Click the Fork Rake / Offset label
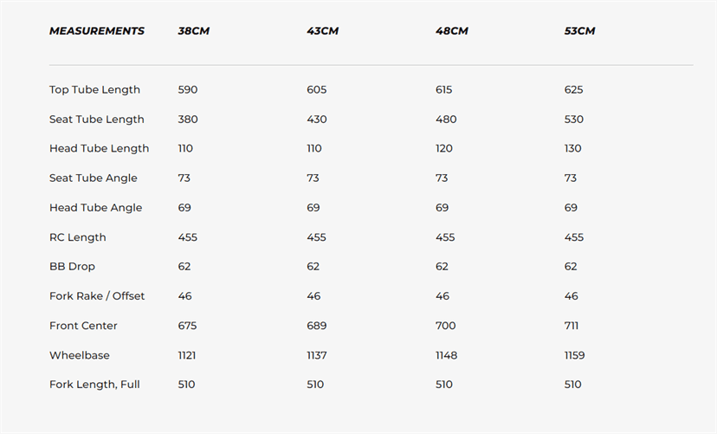The image size is (717, 434). (97, 296)
